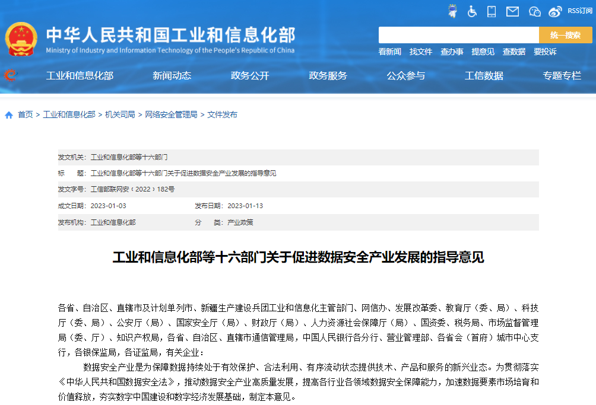596x405 pixels.
Task: Click the mobile version phone icon
Action: tap(491, 11)
